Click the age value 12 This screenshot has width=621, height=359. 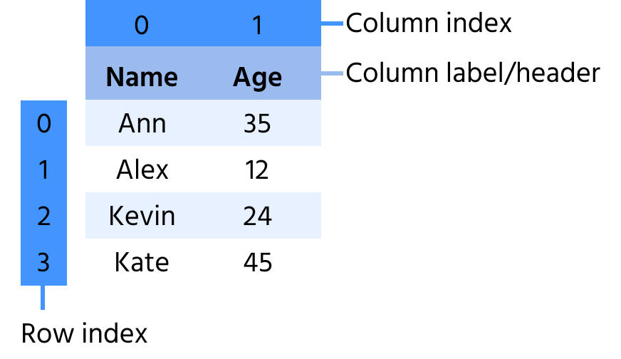pyautogui.click(x=257, y=170)
